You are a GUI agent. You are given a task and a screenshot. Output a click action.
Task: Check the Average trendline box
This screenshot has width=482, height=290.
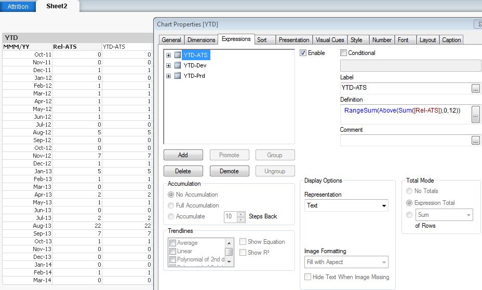tap(173, 243)
